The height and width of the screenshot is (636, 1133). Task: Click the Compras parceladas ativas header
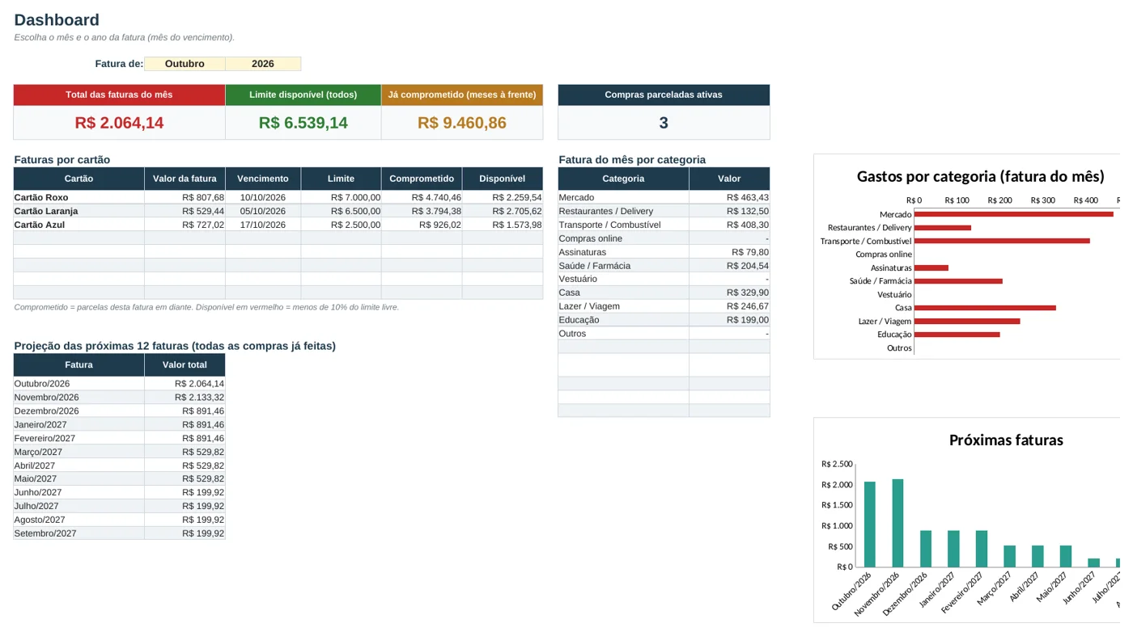[x=664, y=95]
